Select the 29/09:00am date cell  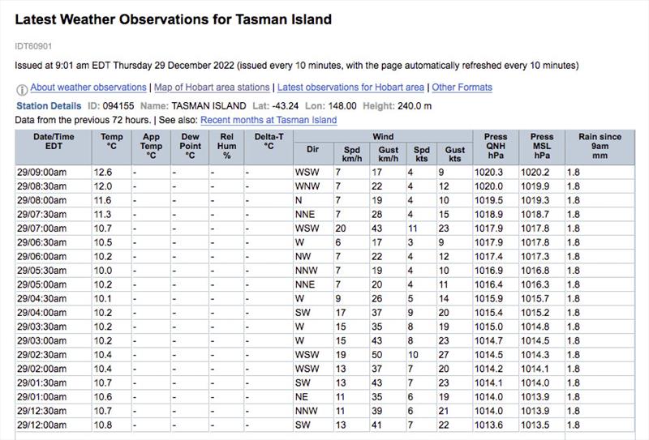pyautogui.click(x=54, y=173)
